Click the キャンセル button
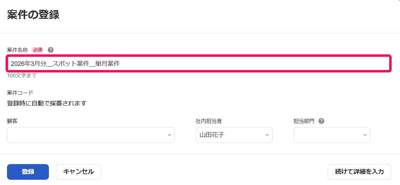The height and width of the screenshot is (185, 400). pyautogui.click(x=79, y=172)
